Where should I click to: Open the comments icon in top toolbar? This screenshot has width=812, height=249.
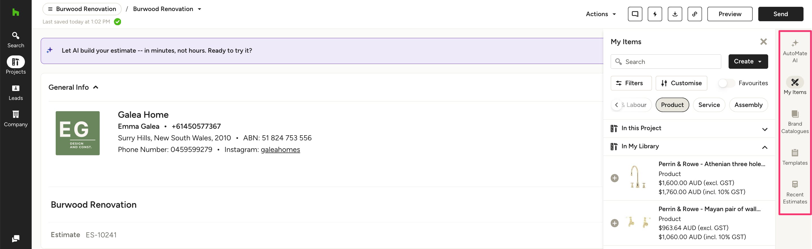635,14
